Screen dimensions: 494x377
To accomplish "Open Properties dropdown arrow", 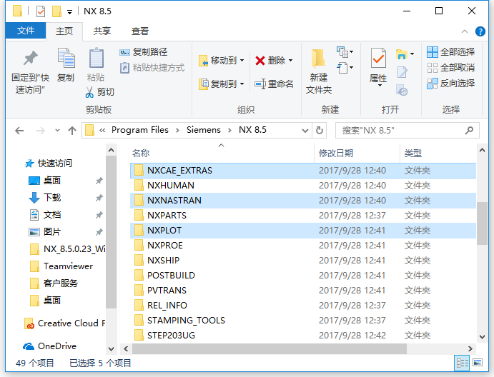I will coord(380,86).
